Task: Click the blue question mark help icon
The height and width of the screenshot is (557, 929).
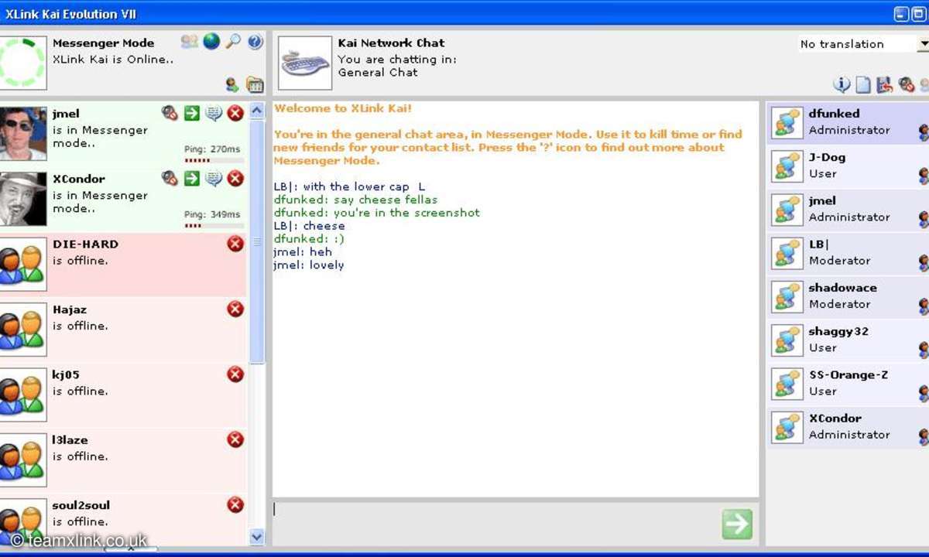Action: (255, 42)
